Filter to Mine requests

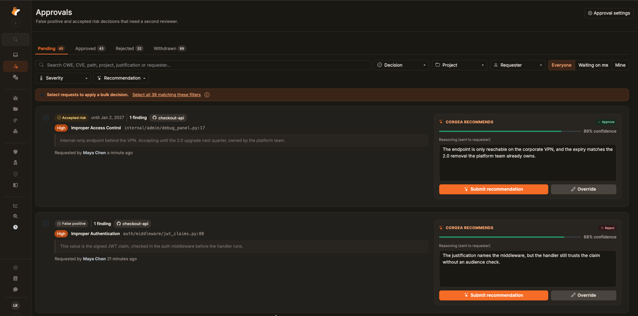click(620, 65)
